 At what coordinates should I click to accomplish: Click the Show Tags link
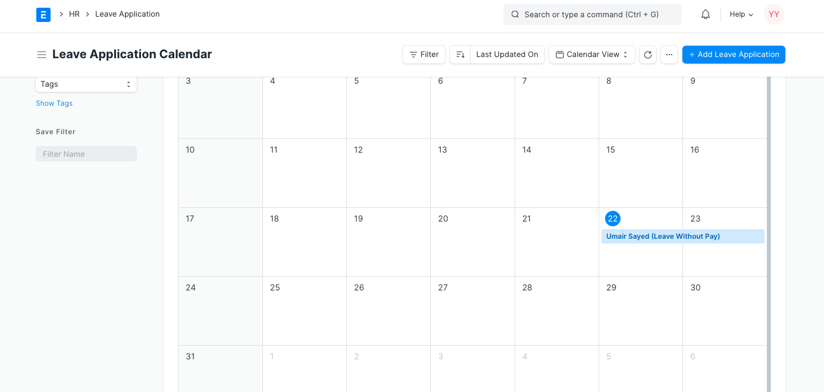54,103
